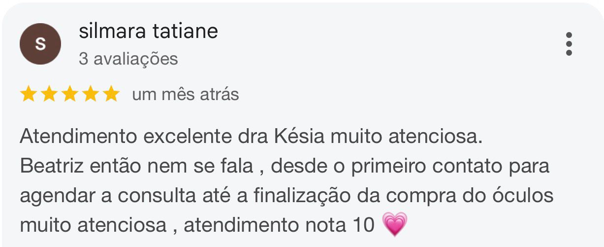Click the second gold rating star
The height and width of the screenshot is (247, 604).
pos(49,94)
